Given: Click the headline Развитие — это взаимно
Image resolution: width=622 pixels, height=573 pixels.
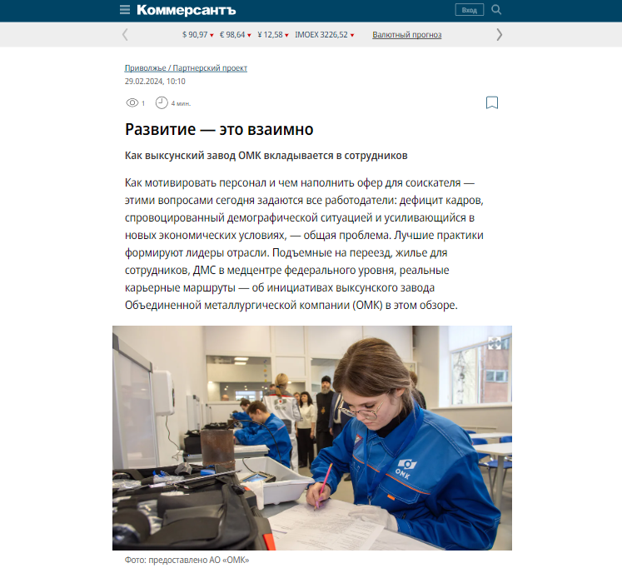Looking at the screenshot, I should click(219, 129).
